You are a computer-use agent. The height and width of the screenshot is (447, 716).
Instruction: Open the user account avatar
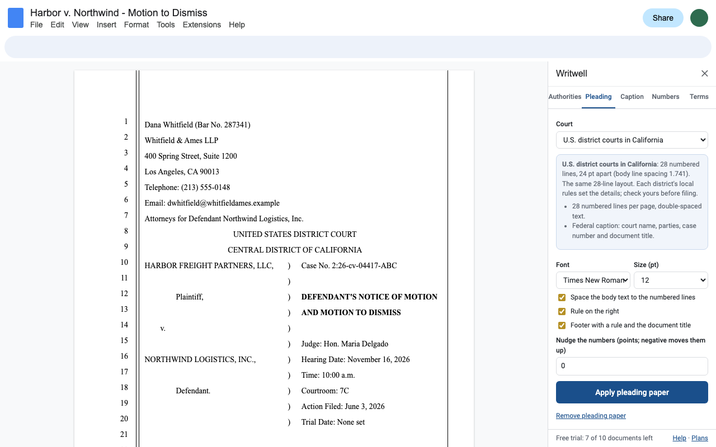pyautogui.click(x=699, y=18)
